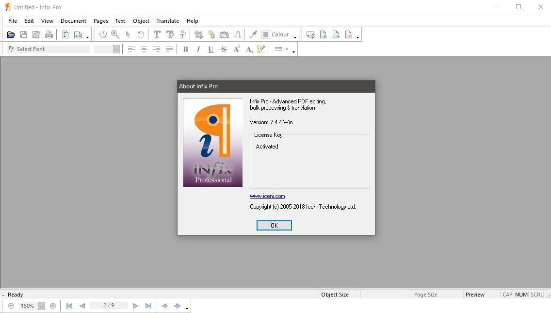Go to previous page

point(82,306)
